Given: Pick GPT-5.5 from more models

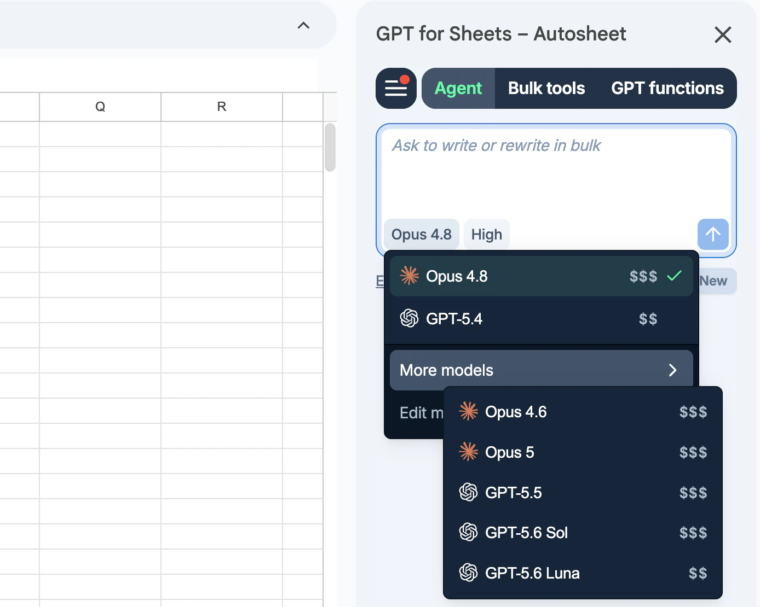Looking at the screenshot, I should tap(583, 493).
